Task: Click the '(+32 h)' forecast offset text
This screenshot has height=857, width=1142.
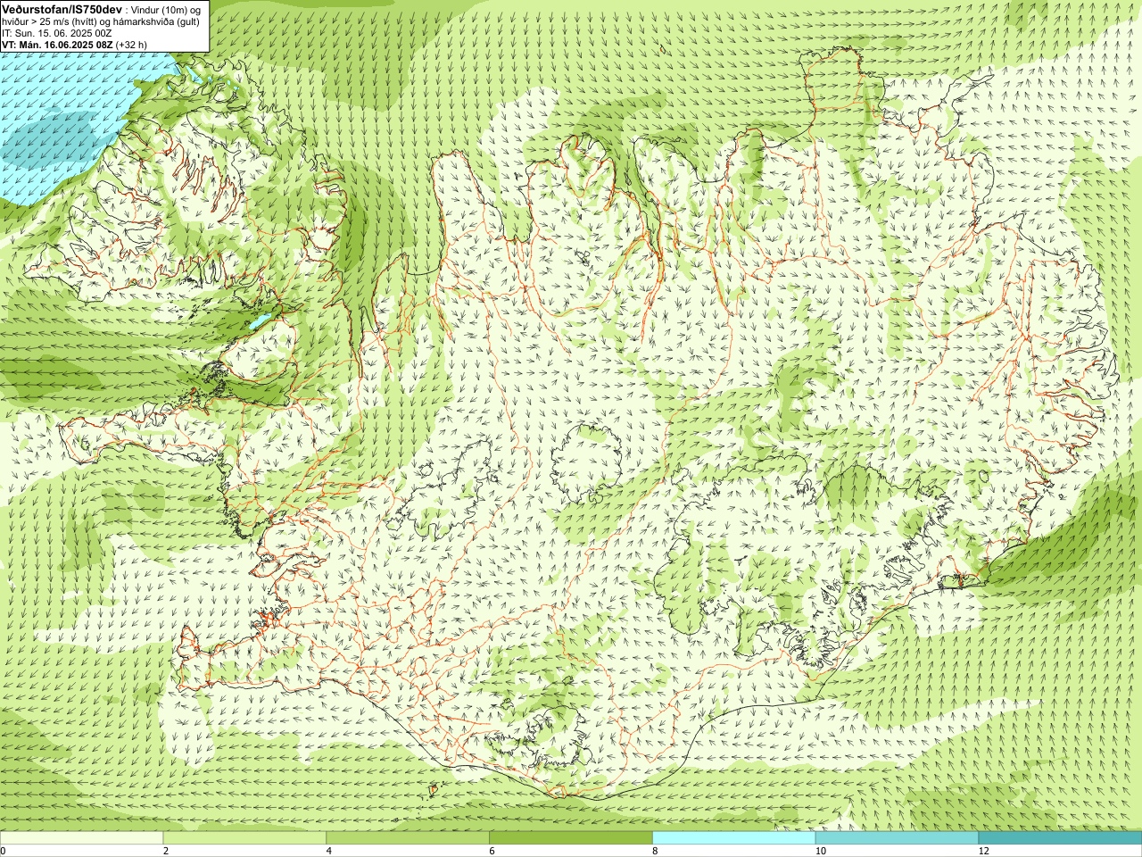Action: [131, 44]
